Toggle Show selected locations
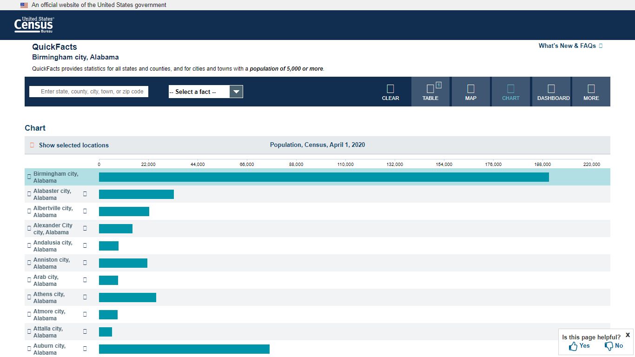The image size is (635, 357). click(x=69, y=145)
